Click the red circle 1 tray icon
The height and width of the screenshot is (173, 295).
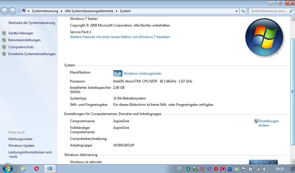point(216,169)
